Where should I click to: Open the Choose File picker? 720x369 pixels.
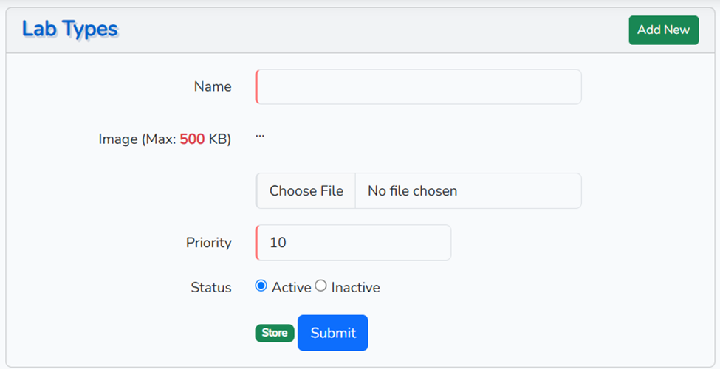pyautogui.click(x=306, y=191)
